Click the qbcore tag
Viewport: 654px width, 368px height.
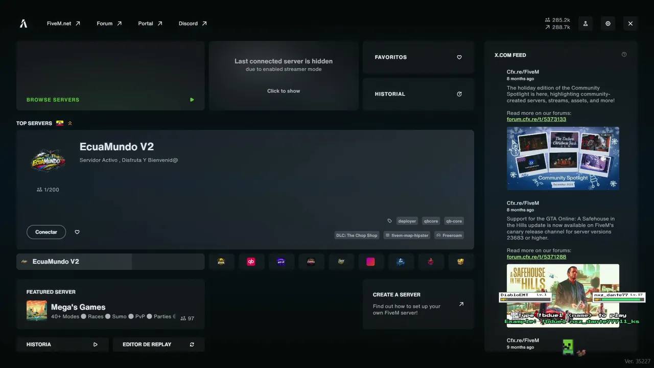[x=431, y=221]
